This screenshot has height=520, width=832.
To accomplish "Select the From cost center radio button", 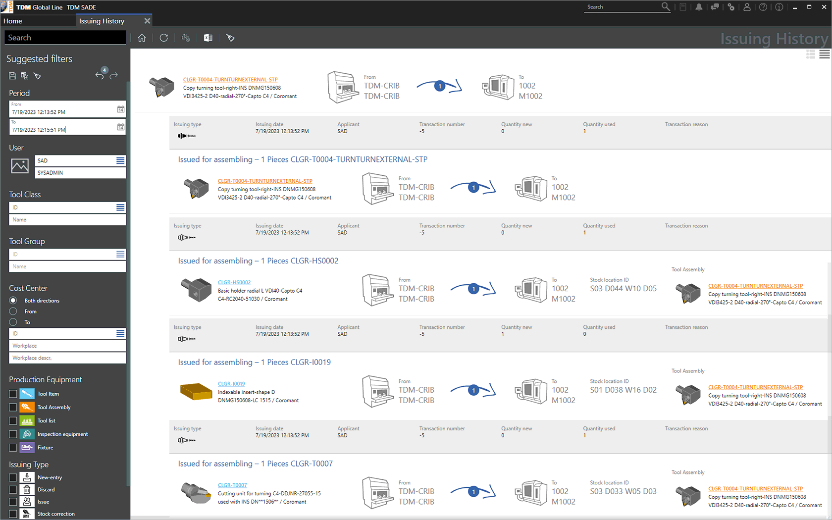I will point(13,312).
